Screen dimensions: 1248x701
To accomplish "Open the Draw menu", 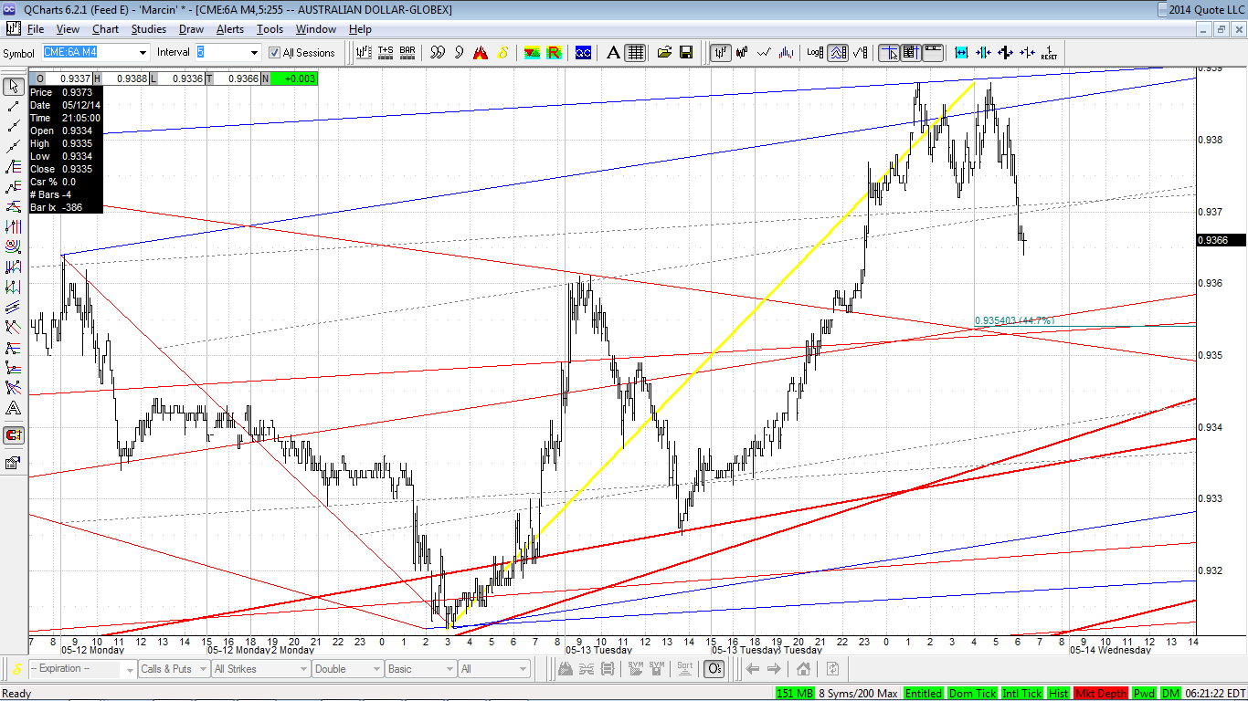I will (x=191, y=29).
